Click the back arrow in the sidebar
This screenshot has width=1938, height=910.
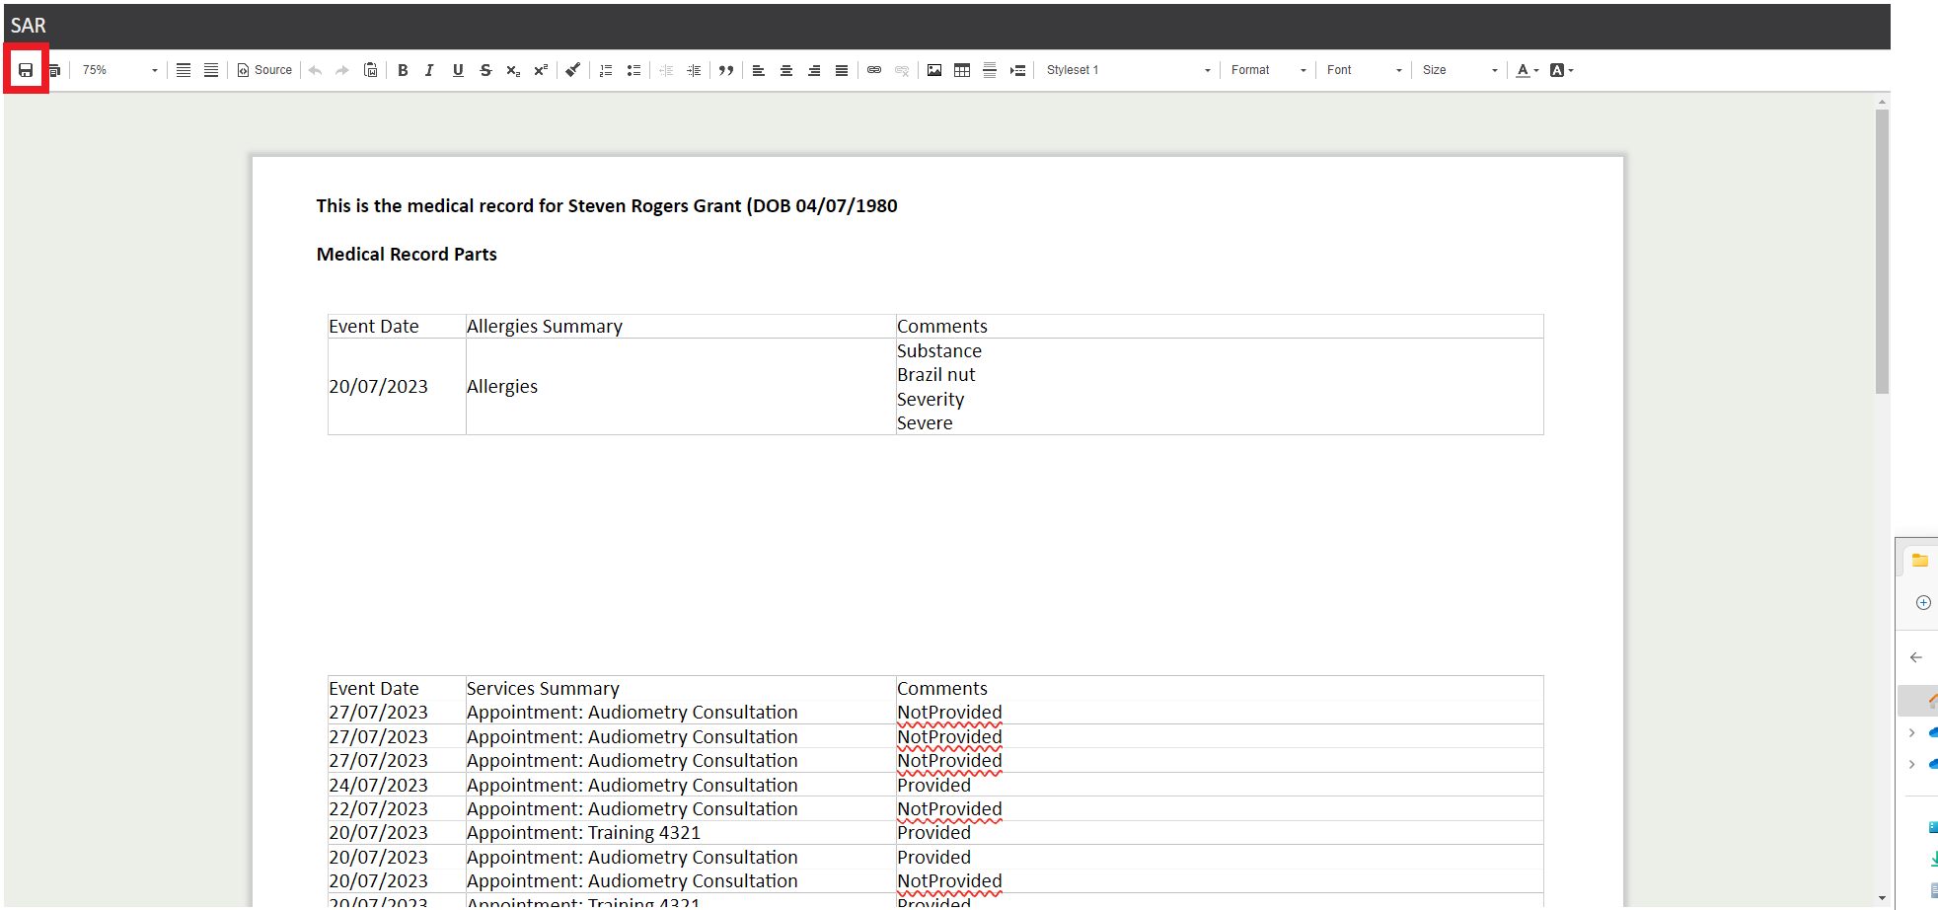1915,656
